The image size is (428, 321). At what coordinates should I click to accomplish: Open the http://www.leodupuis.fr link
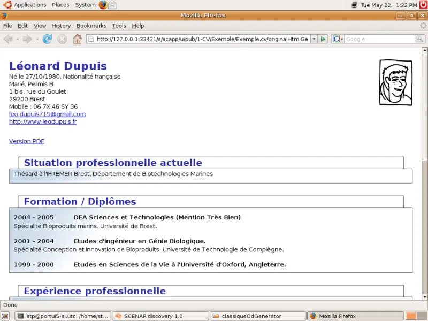(43, 121)
